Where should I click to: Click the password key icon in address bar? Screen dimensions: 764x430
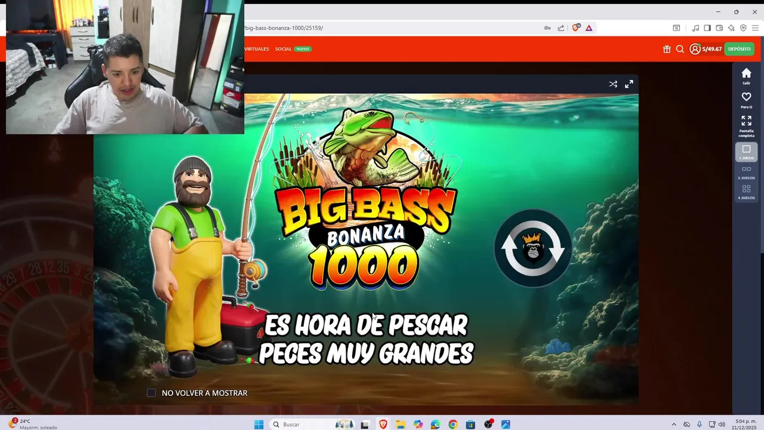click(x=547, y=28)
